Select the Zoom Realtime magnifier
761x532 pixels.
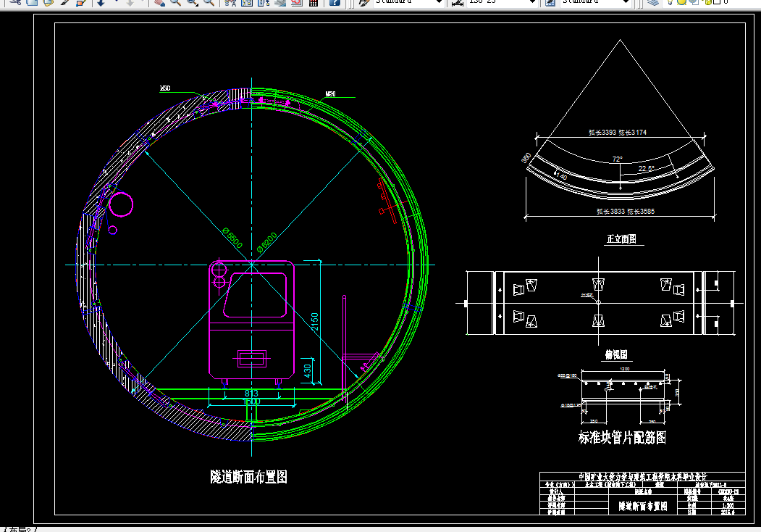175,2
